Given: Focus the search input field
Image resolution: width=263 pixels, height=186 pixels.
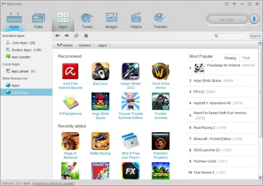Looking at the screenshot, I should click(x=230, y=36).
